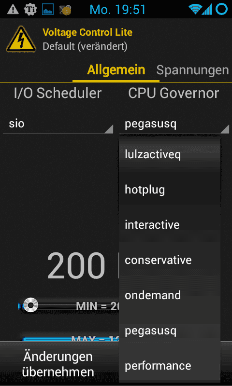
Task: Tap the Änderungen übernehmen button
Action: [x=58, y=364]
